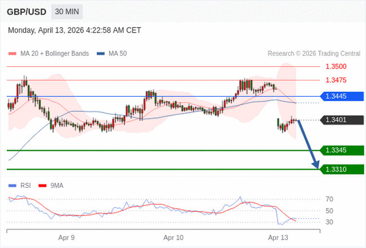Click the 'RSI' legend label
This screenshot has width=366, height=248.
click(x=25, y=186)
